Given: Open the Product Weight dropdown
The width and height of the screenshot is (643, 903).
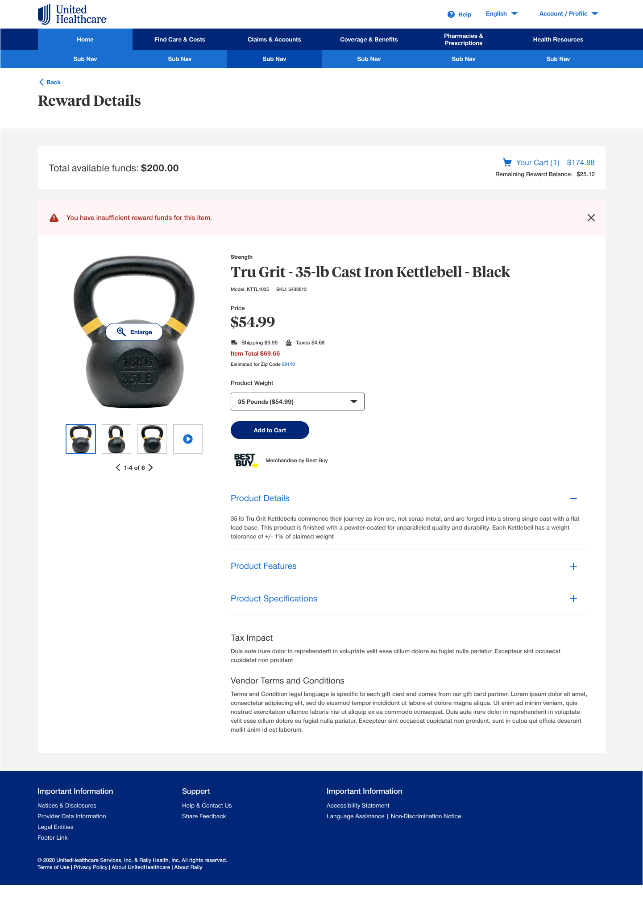Looking at the screenshot, I should 298,402.
